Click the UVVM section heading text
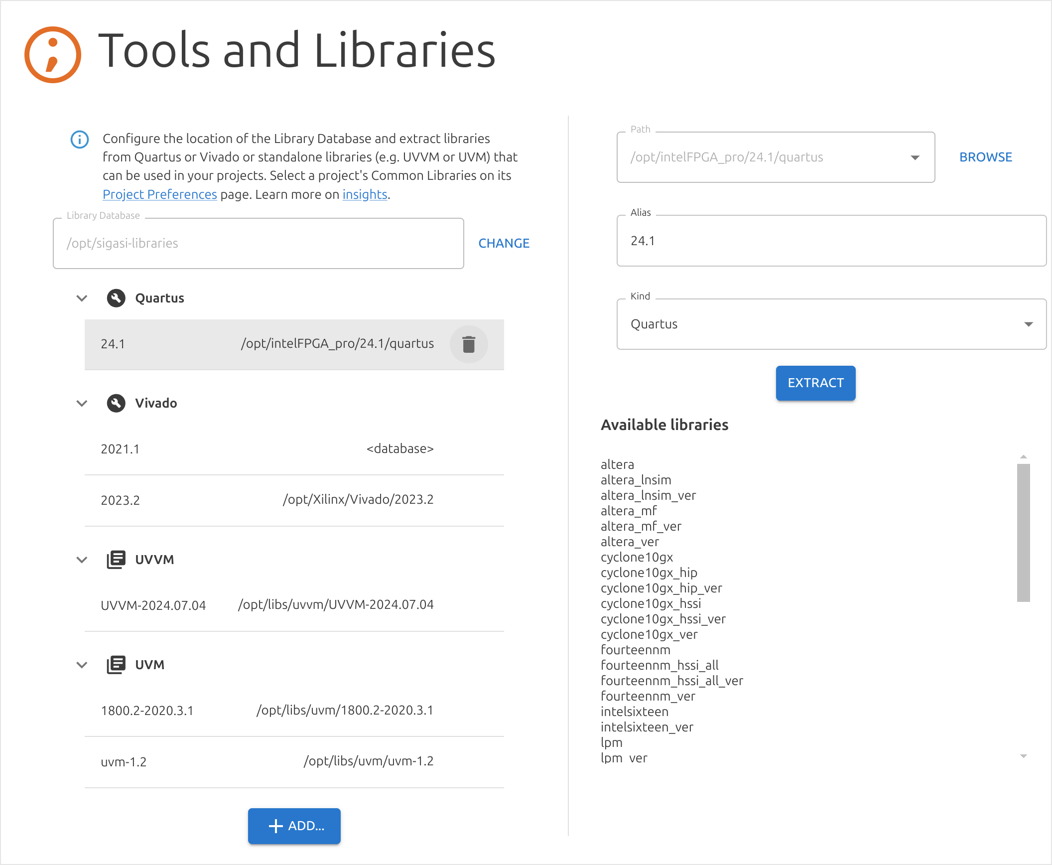This screenshot has height=865, width=1052. click(154, 560)
